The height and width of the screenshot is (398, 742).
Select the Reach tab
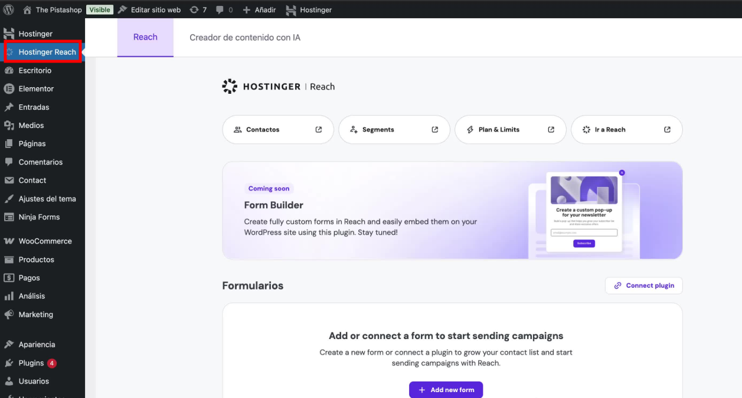click(x=145, y=37)
